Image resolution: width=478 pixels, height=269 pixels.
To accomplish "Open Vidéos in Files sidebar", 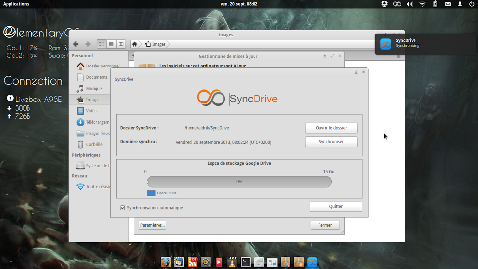I will point(88,111).
